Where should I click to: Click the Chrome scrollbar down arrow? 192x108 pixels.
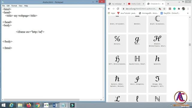click(x=190, y=100)
